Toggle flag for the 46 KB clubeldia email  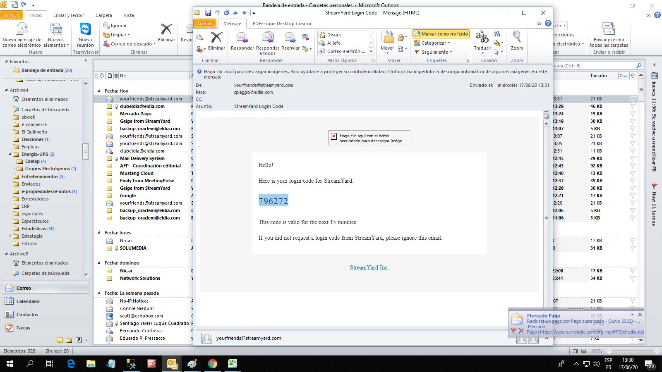pyautogui.click(x=633, y=106)
